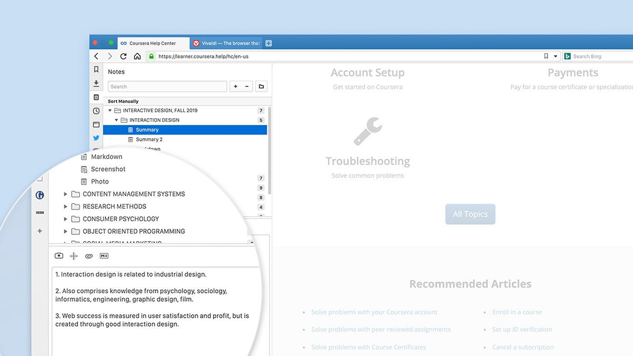
Task: Click the notes list vertical scrollbar
Action: click(x=270, y=150)
